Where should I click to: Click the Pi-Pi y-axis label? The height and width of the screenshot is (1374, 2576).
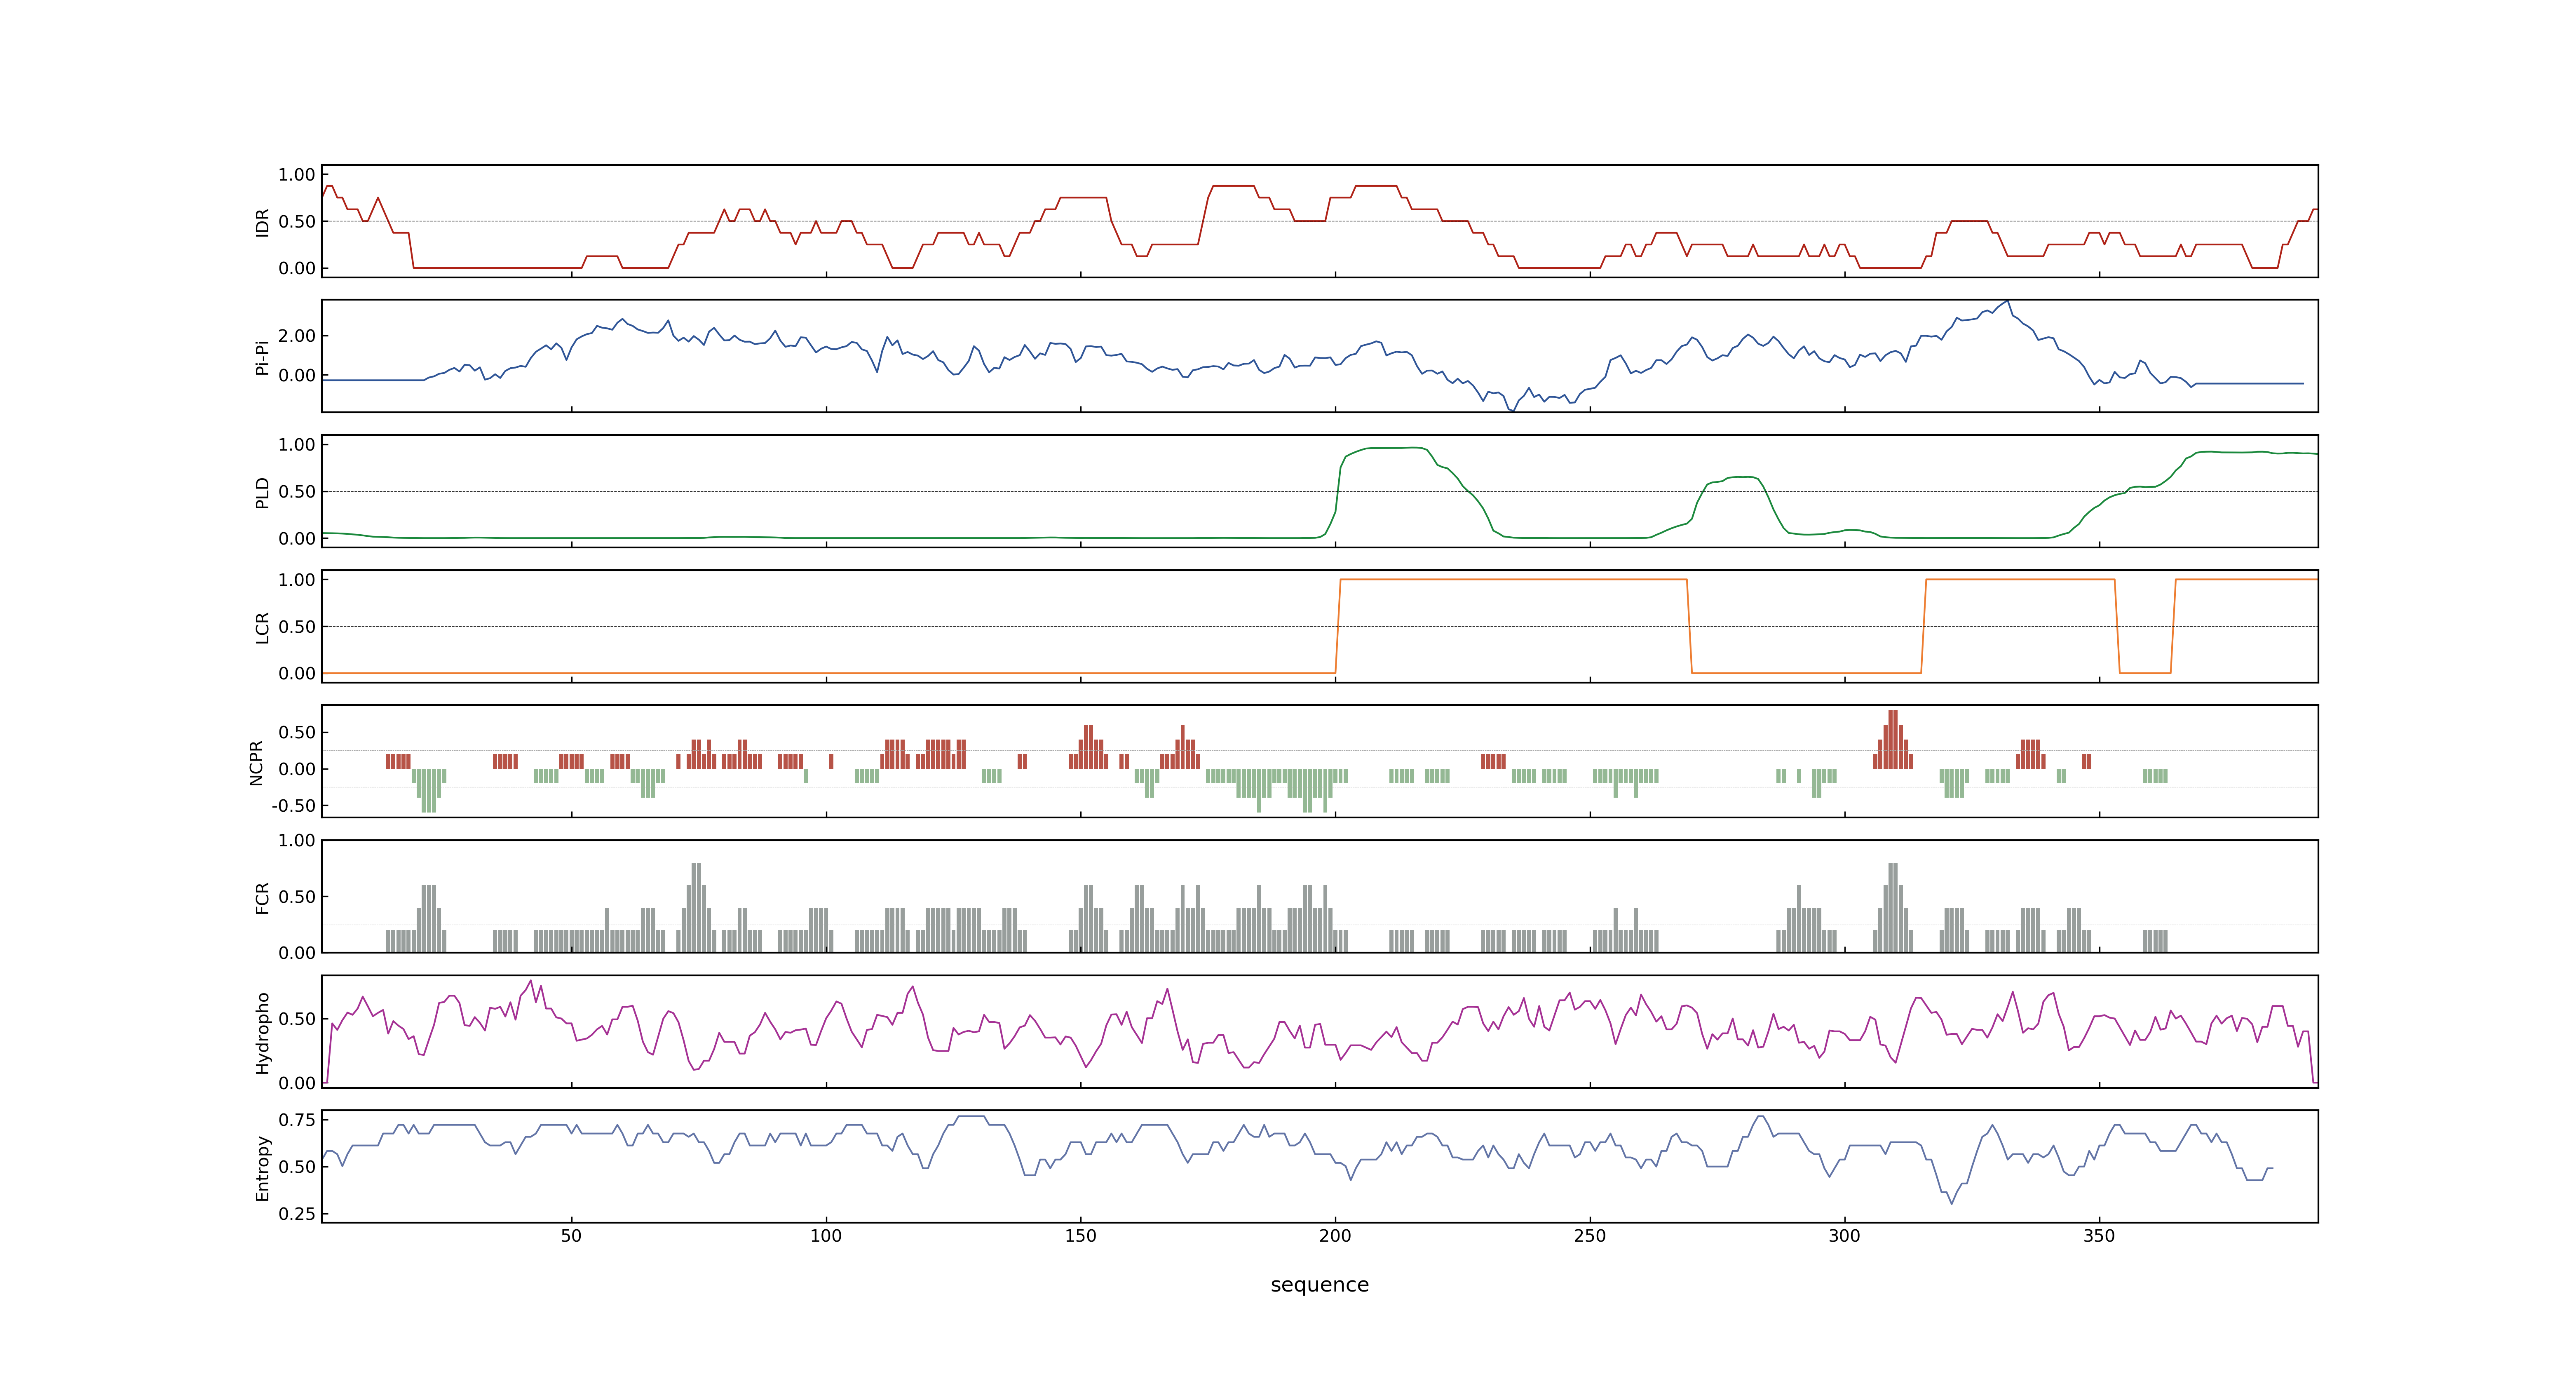pos(263,357)
